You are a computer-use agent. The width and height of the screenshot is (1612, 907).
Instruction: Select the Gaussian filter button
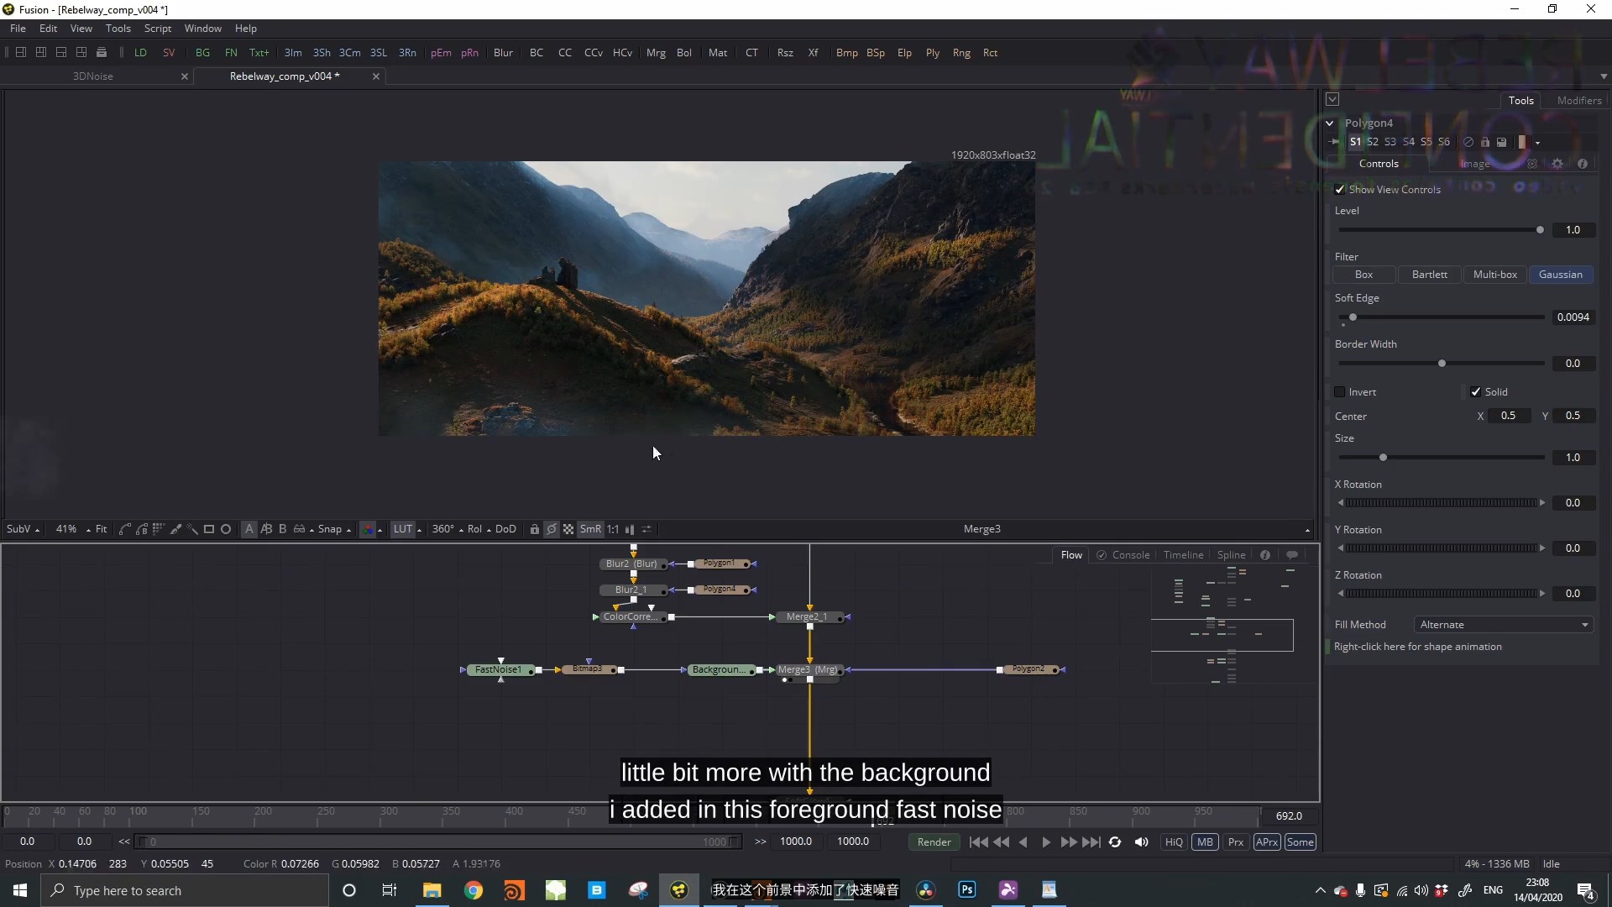[x=1561, y=275]
